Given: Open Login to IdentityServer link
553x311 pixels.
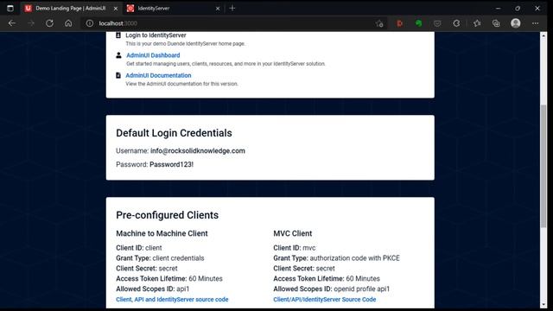Looking at the screenshot, I should pos(156,35).
